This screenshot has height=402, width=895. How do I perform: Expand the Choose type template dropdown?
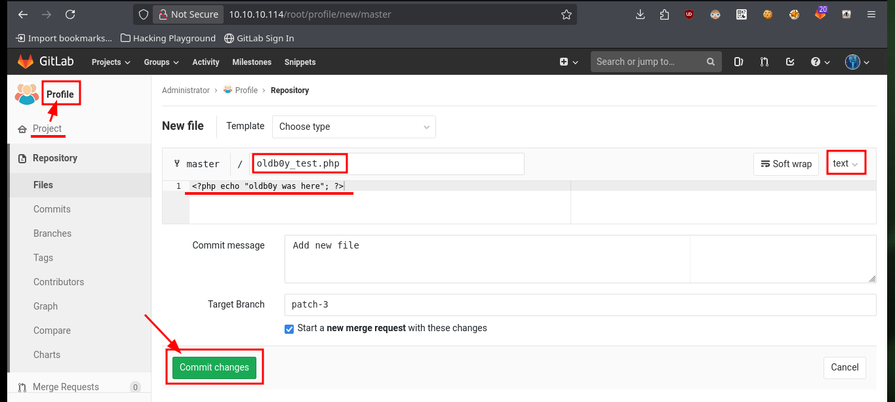point(354,127)
